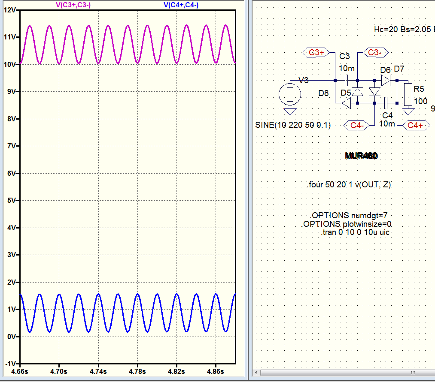Click the D7 diode label
This screenshot has width=435, height=382.
(x=399, y=69)
